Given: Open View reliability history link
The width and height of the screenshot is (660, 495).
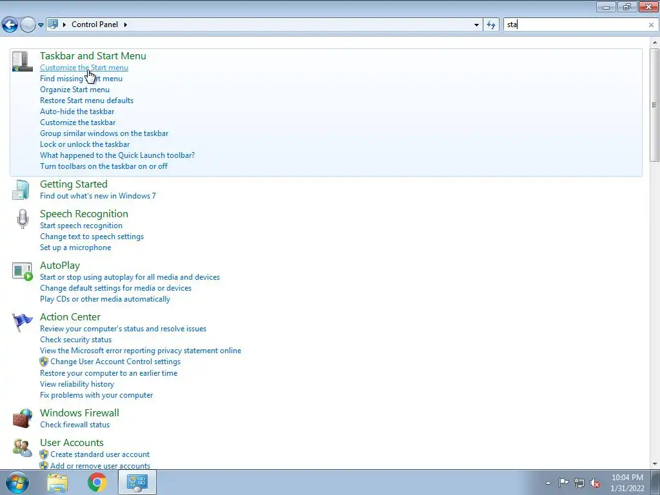Looking at the screenshot, I should (x=77, y=384).
